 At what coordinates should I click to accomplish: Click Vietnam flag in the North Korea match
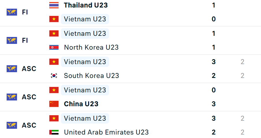(x=54, y=33)
